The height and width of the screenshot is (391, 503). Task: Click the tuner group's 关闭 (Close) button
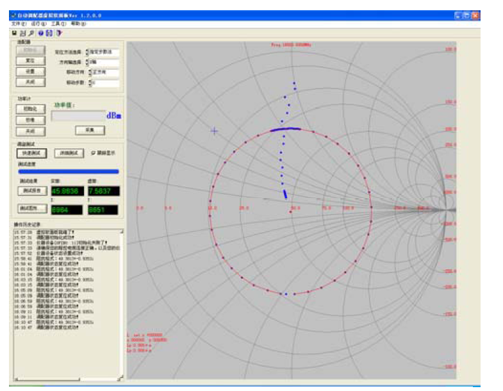click(31, 82)
